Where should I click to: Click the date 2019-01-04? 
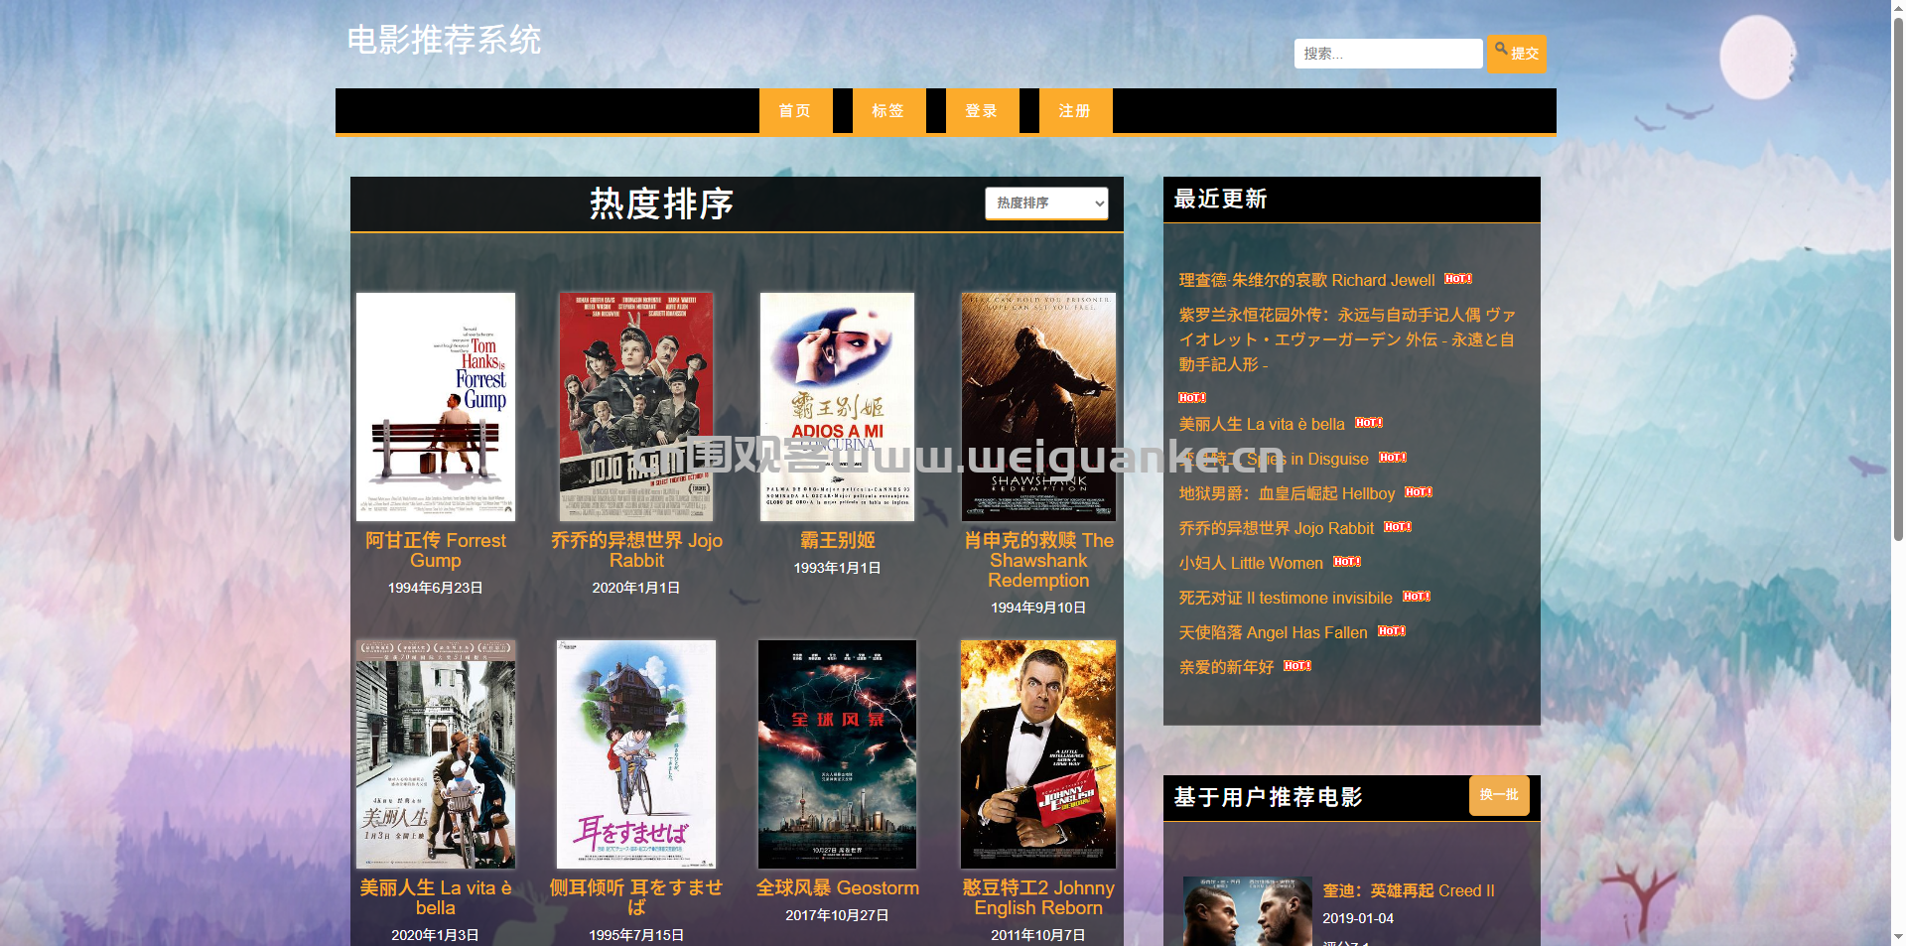point(1358,918)
